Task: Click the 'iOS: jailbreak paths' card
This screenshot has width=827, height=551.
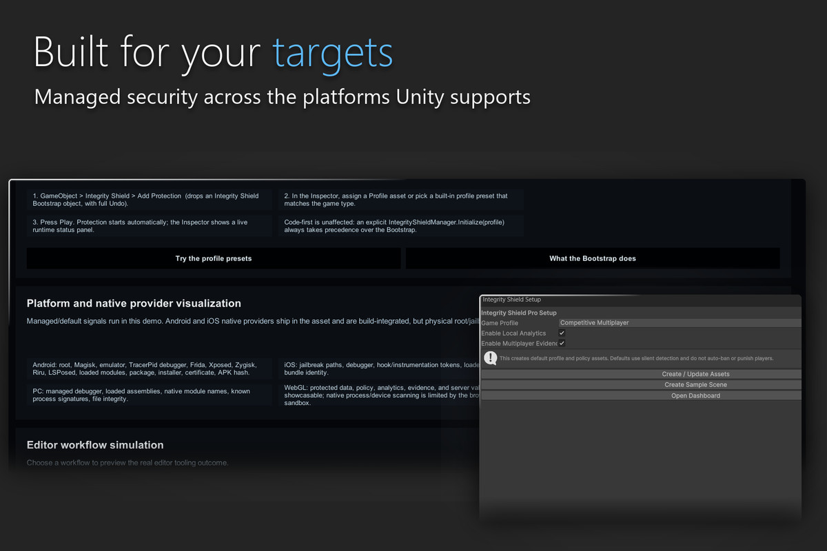Action: pos(379,368)
